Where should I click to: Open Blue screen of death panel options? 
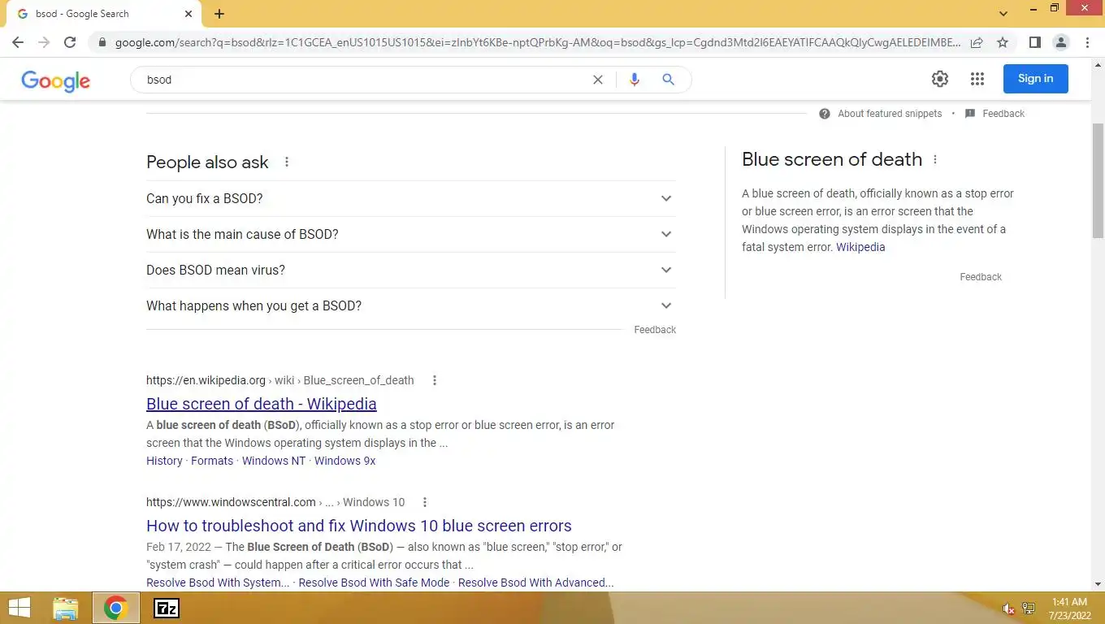click(x=935, y=159)
